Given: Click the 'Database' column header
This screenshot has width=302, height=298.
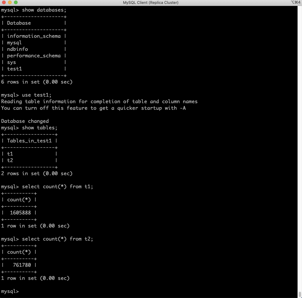Looking at the screenshot, I should point(19,23).
